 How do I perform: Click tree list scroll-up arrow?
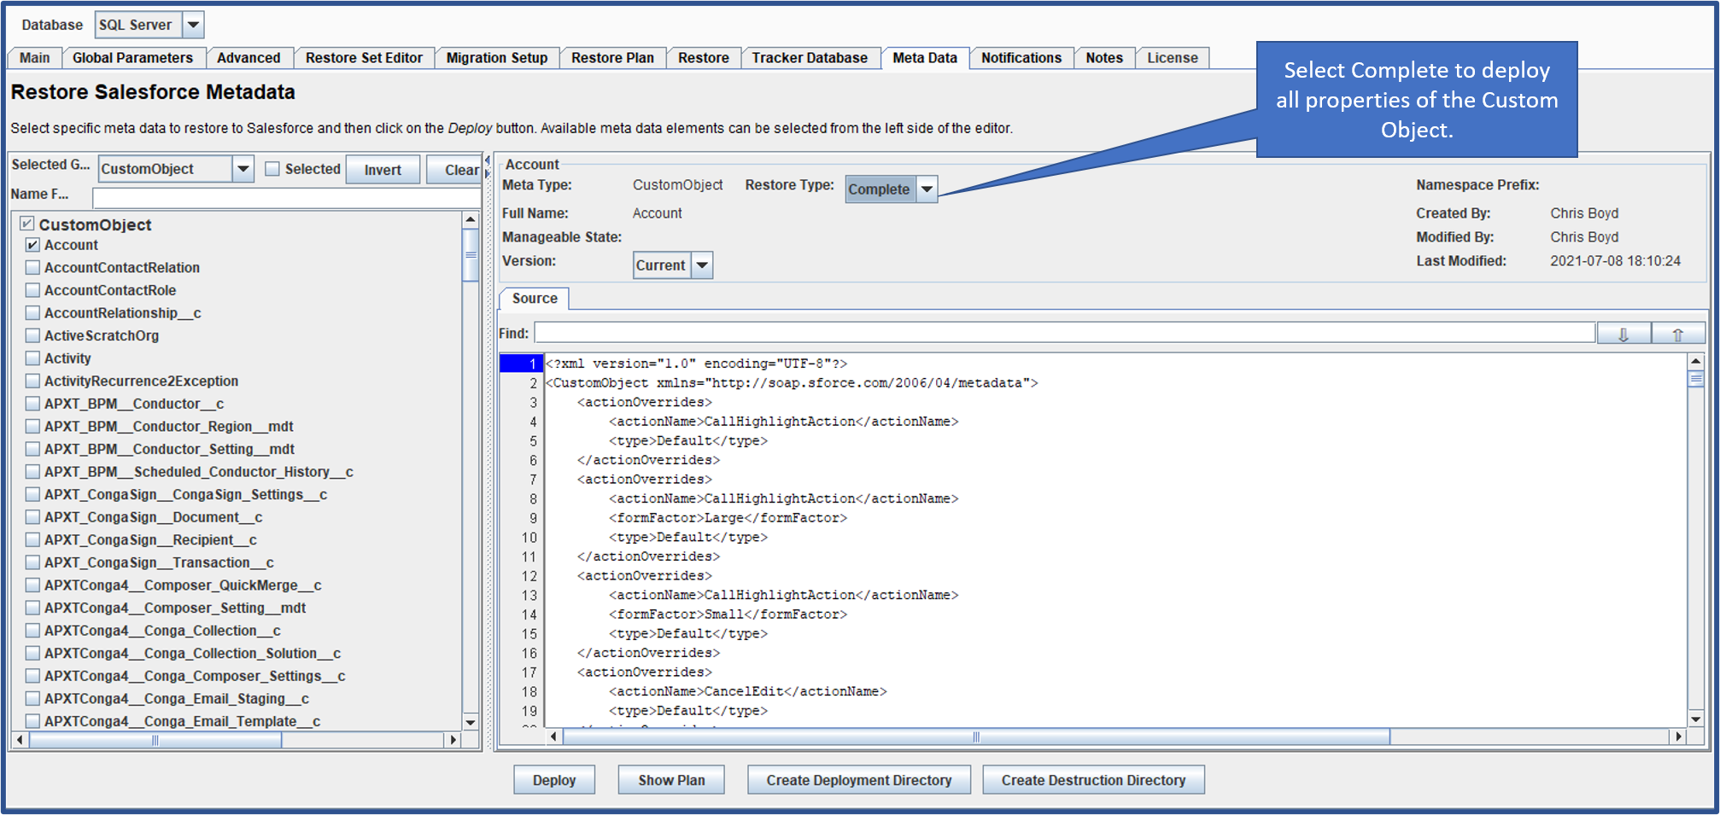click(x=471, y=220)
